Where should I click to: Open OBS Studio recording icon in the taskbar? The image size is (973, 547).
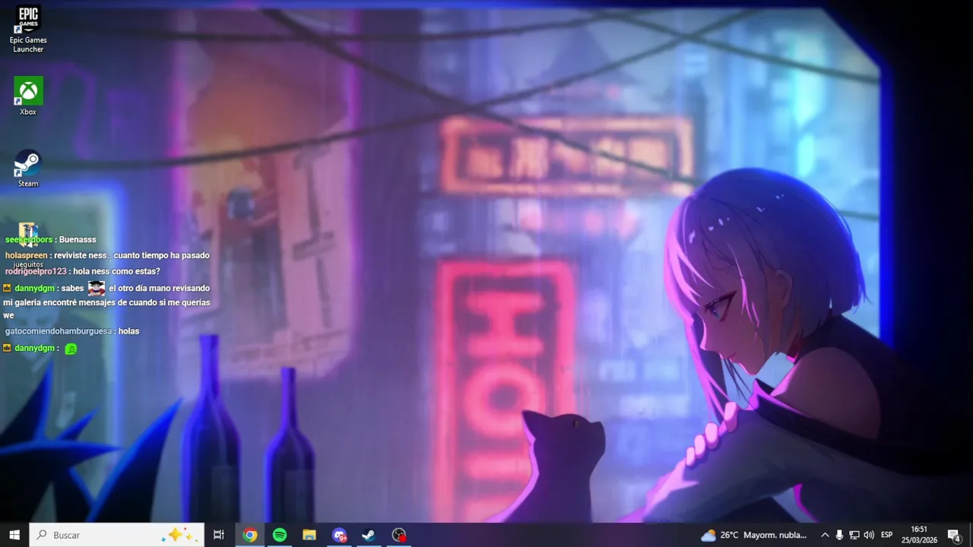tap(399, 535)
